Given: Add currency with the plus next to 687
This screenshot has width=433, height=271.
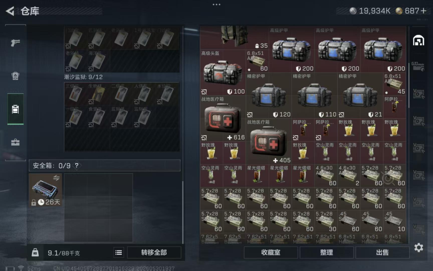Looking at the screenshot, I should [x=423, y=11].
